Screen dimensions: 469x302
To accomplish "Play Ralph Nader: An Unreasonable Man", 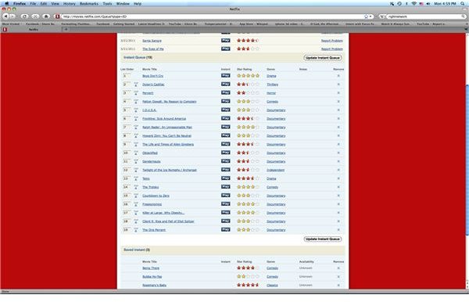I will click(x=226, y=127).
